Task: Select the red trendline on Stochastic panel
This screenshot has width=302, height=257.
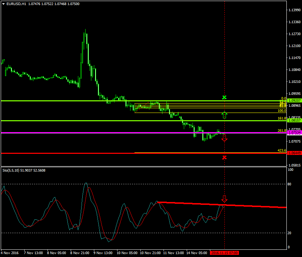Action: (x=254, y=206)
